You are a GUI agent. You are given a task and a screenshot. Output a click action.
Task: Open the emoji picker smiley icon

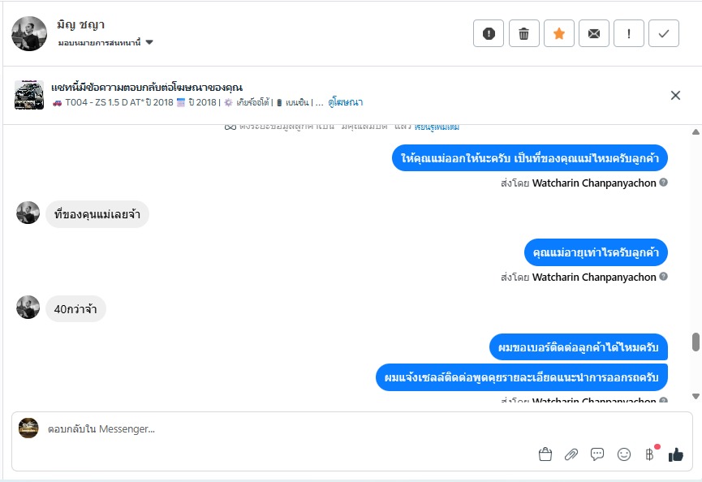pyautogui.click(x=624, y=454)
